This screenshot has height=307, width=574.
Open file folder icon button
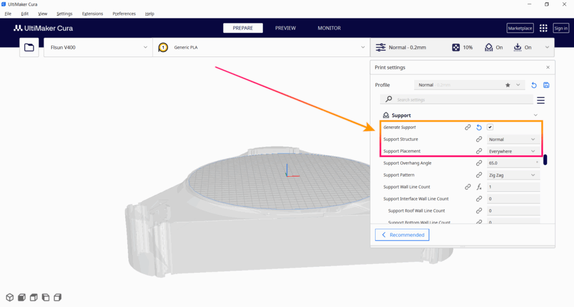(29, 48)
